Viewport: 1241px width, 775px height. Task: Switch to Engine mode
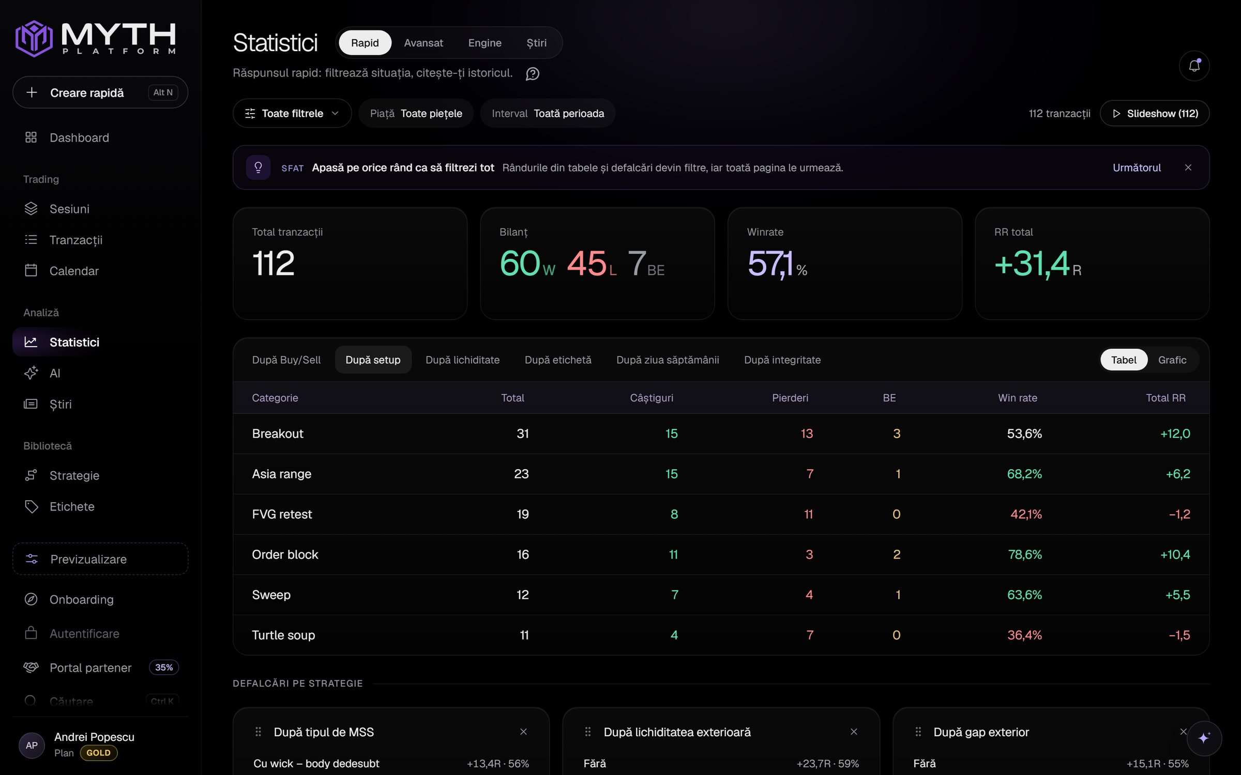[485, 43]
